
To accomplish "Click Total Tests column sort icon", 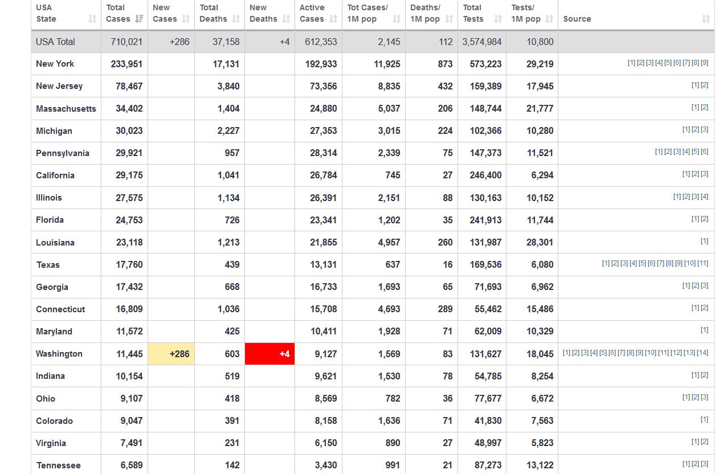I will tap(498, 19).
